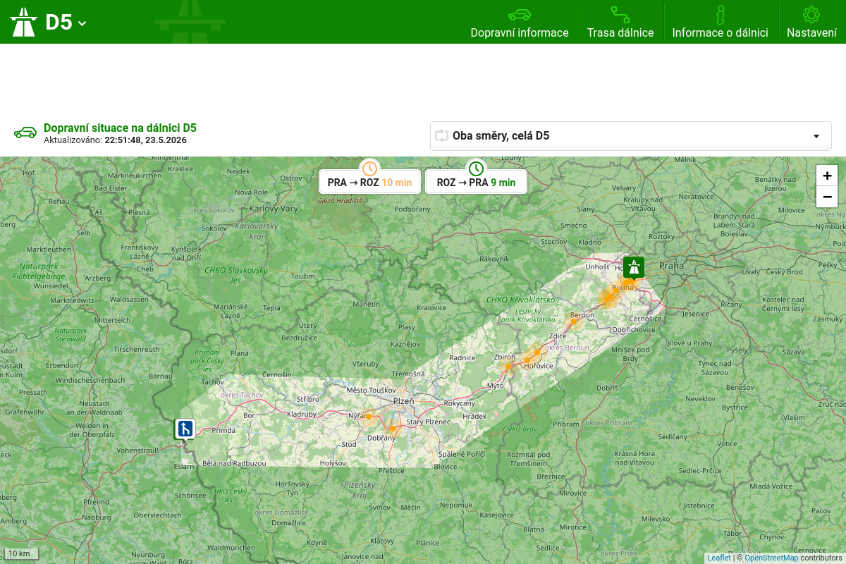This screenshot has height=564, width=846.
Task: Click the green car icon beside traffic heading
Action: 25,133
